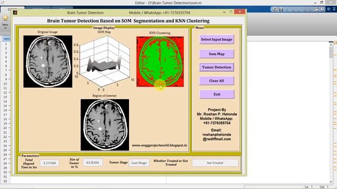Click the Size of Tumor percent field

[x=93, y=163]
